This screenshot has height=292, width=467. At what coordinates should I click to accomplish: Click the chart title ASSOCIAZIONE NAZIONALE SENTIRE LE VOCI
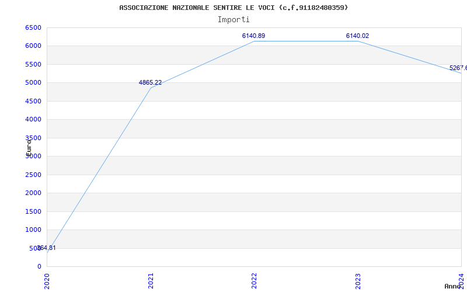pyautogui.click(x=233, y=8)
